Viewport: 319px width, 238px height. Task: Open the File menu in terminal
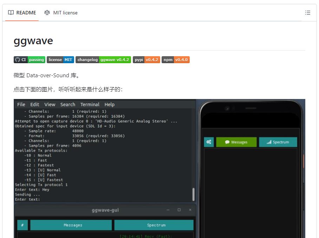point(21,105)
